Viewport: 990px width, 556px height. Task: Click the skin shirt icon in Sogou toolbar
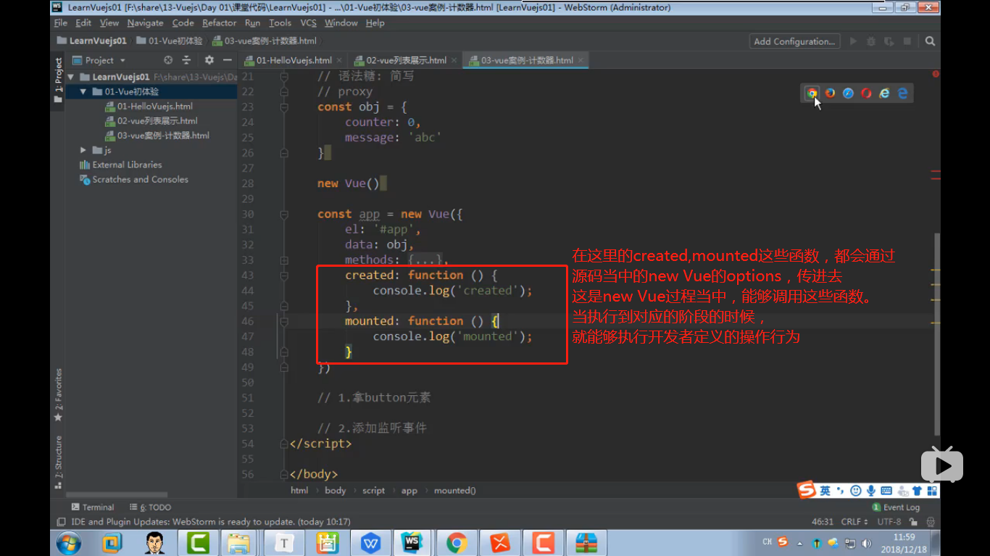pos(917,491)
